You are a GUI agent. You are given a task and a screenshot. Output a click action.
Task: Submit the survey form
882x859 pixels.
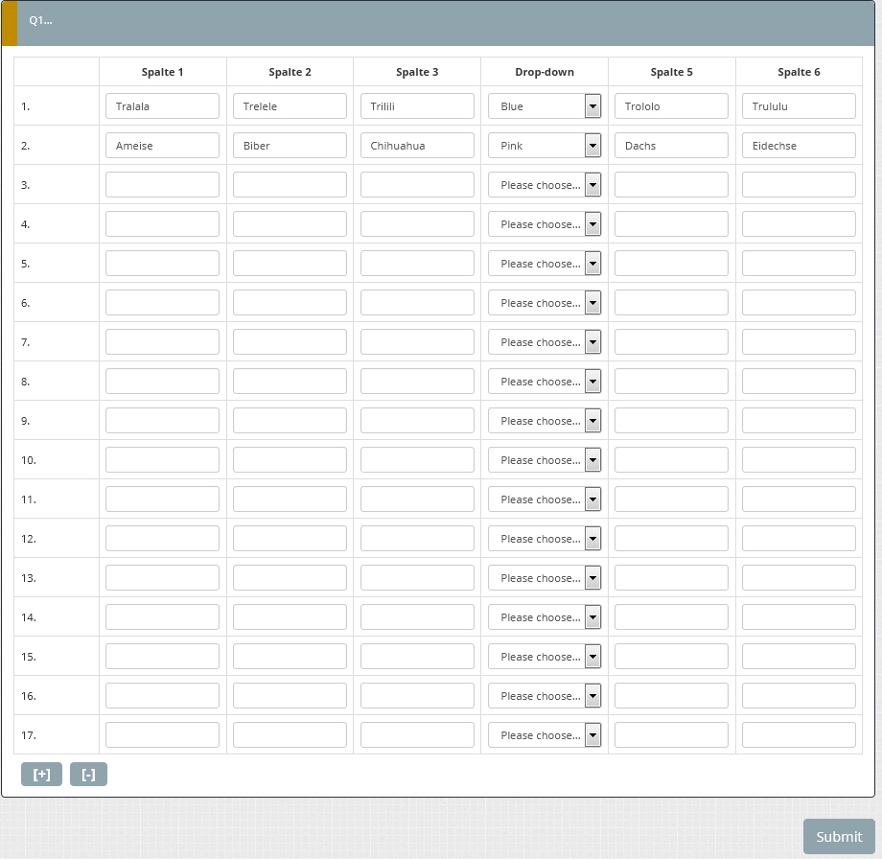click(839, 836)
